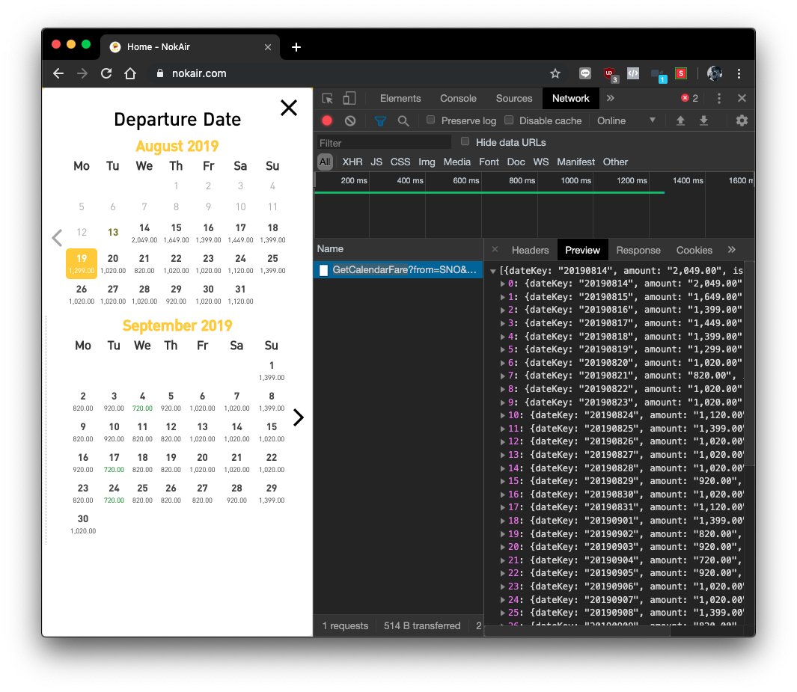Open the Online throttling dropdown
Screen dimensions: 797x692
(626, 121)
